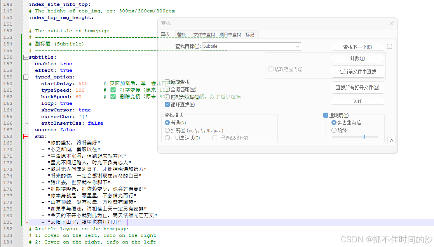This screenshot has width=434, height=247.
Task: Enable 匹配大小写 checkbox
Action: click(167, 97)
